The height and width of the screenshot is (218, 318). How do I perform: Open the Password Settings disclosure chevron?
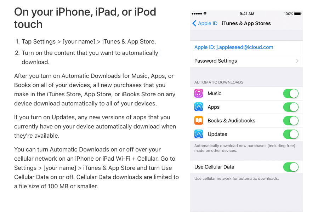297,61
